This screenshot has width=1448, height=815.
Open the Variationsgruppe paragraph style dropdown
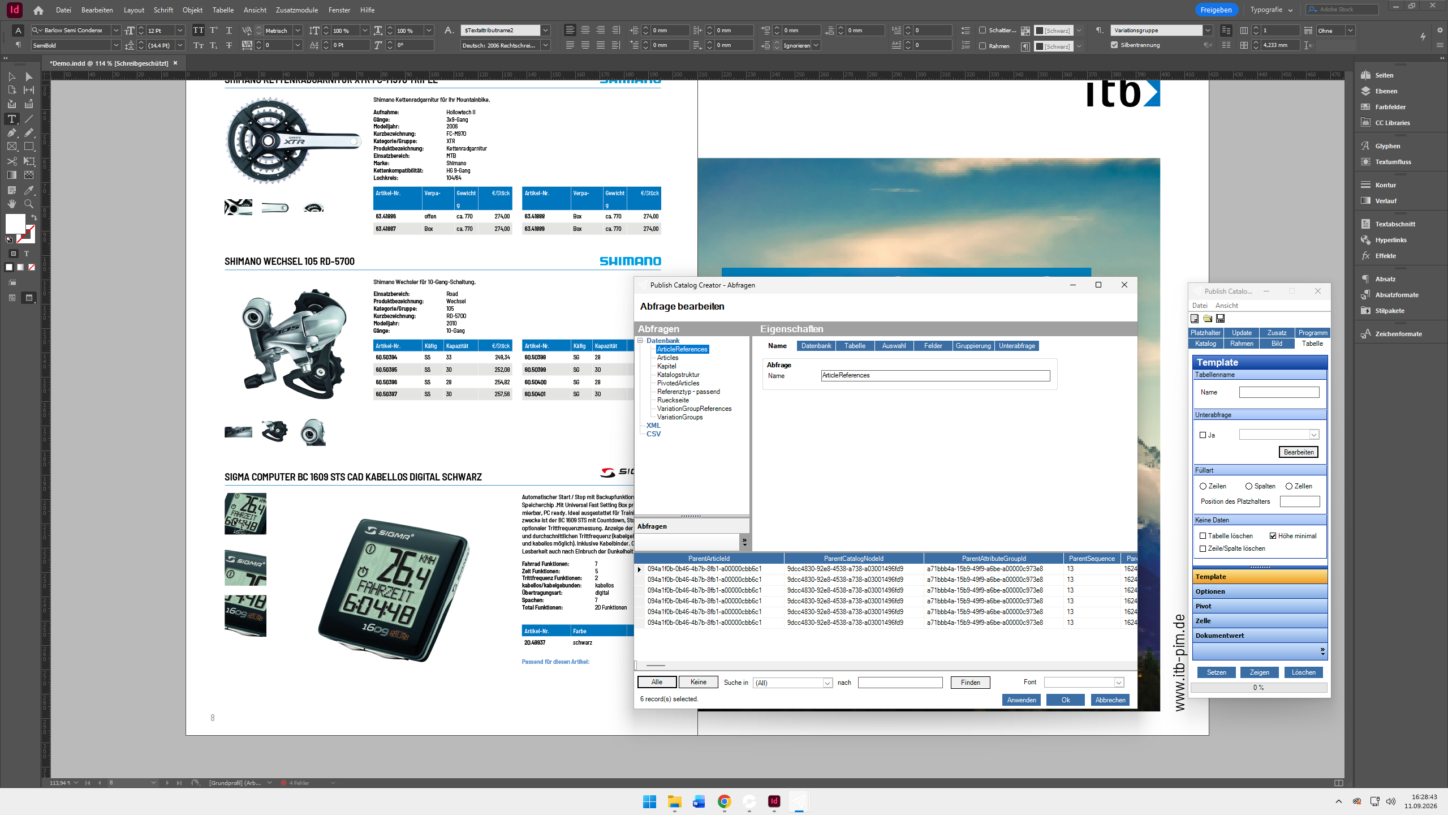pyautogui.click(x=1208, y=31)
